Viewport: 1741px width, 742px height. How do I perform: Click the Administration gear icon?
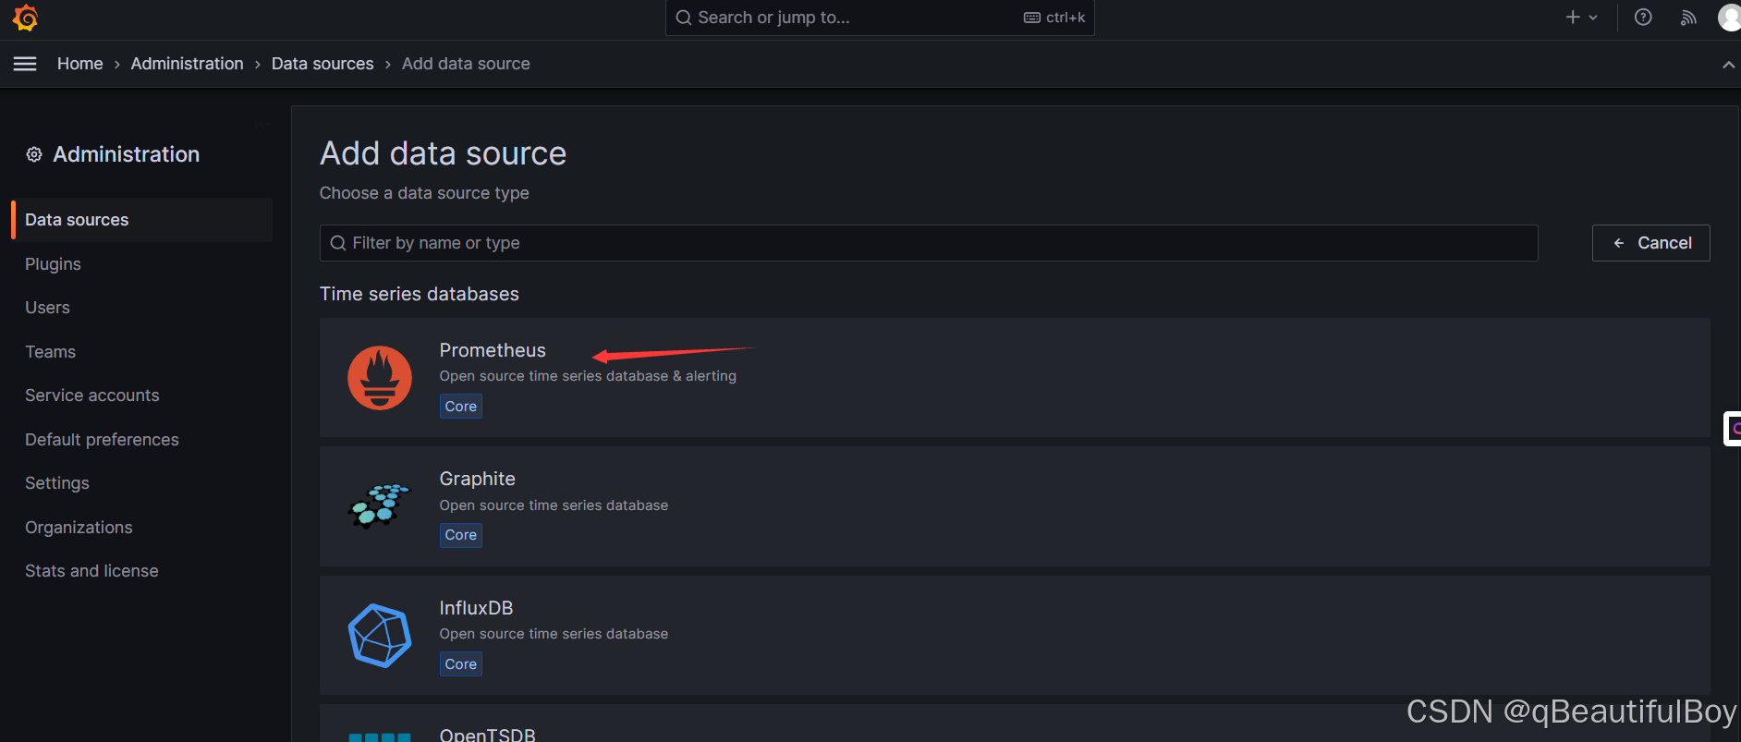34,154
